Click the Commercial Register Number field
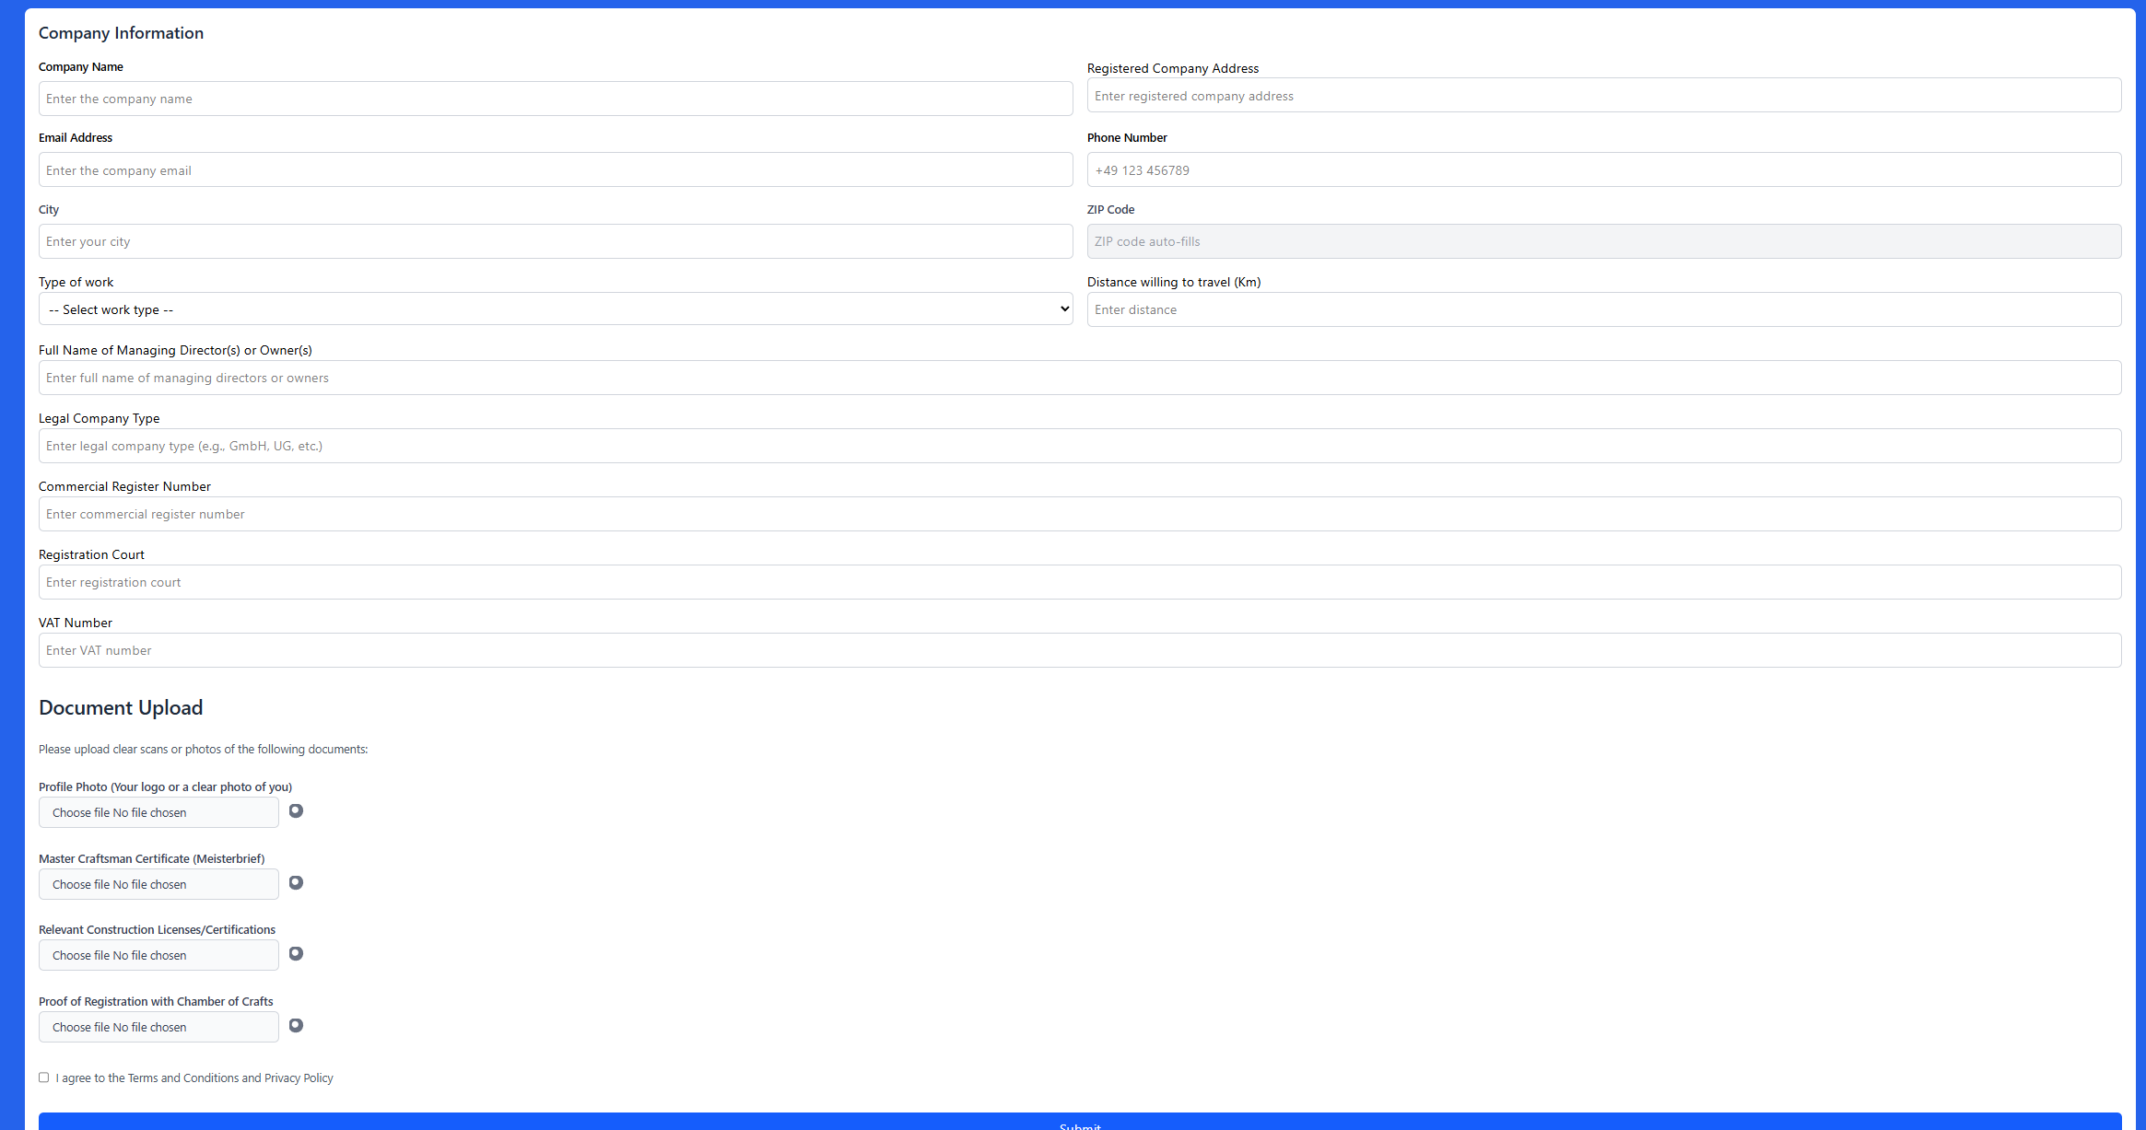Screen dimensions: 2146x1130 1080,514
